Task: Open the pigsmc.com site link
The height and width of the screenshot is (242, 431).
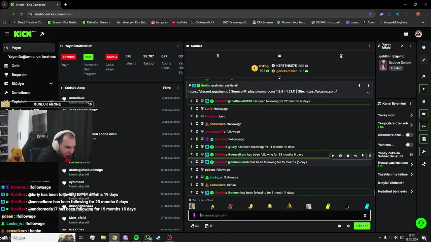Action: click(x=321, y=91)
